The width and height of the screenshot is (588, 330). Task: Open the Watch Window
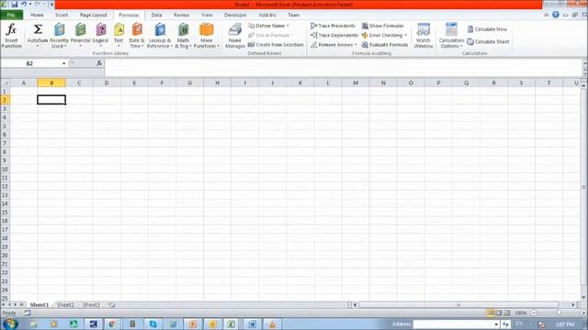coord(424,36)
